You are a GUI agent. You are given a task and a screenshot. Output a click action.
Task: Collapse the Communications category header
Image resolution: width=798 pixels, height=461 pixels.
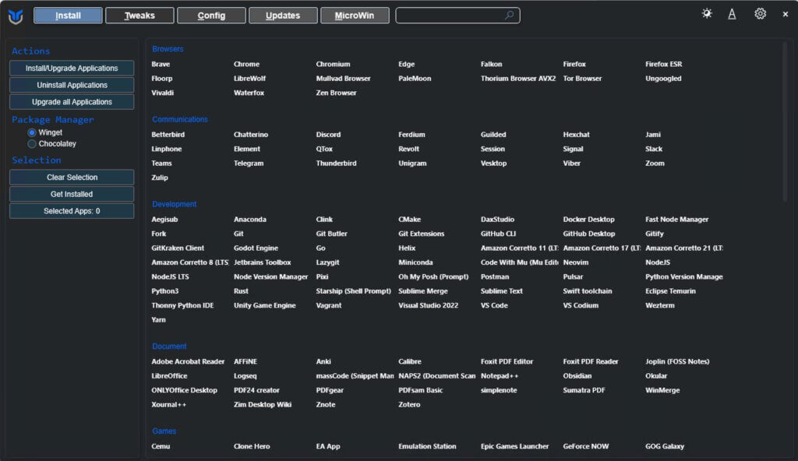(x=180, y=119)
